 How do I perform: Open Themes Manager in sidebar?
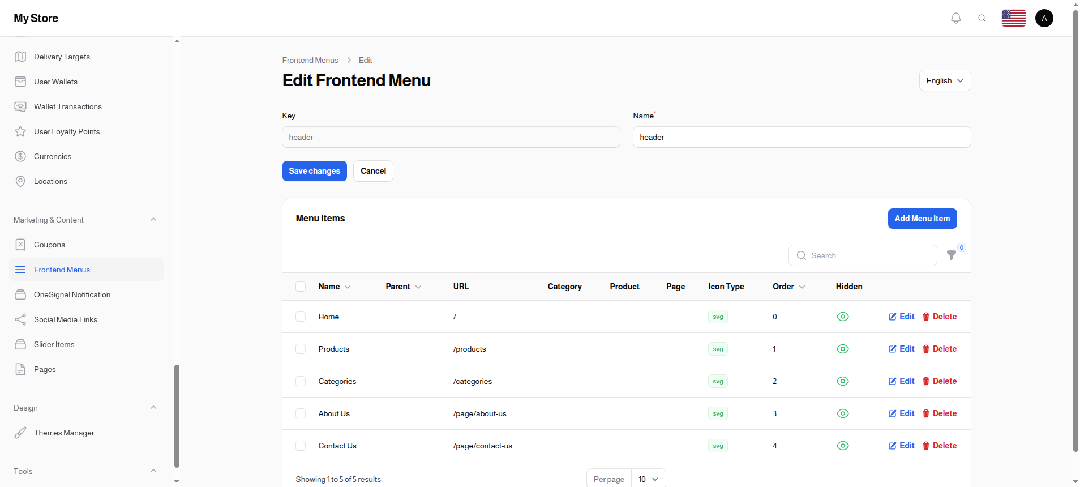coord(86,433)
